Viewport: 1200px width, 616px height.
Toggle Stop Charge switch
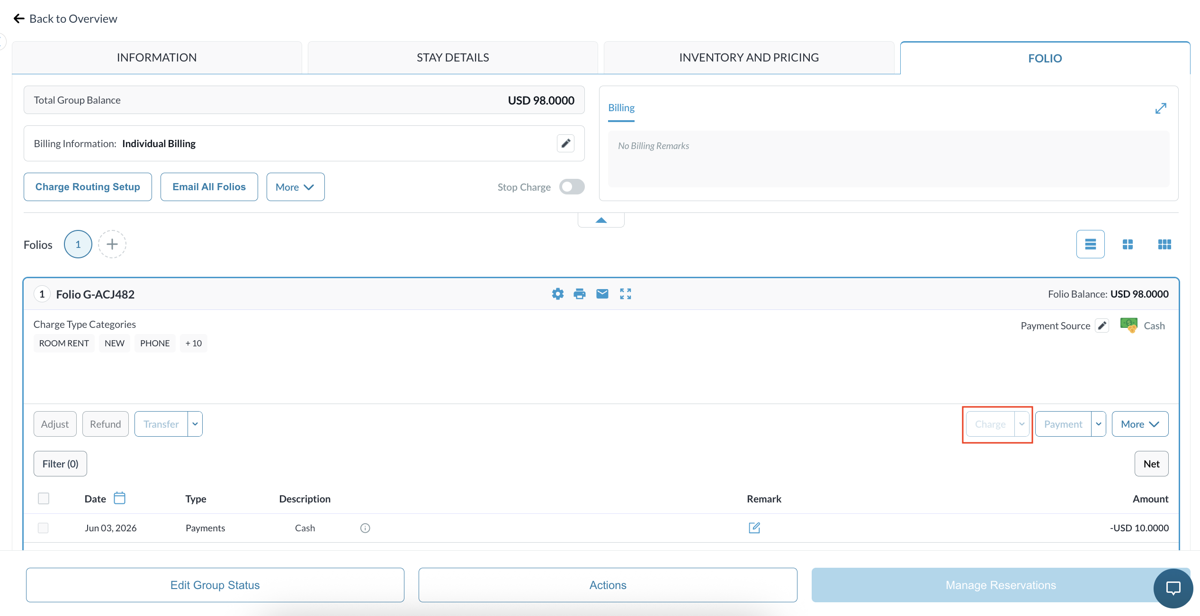pyautogui.click(x=572, y=187)
